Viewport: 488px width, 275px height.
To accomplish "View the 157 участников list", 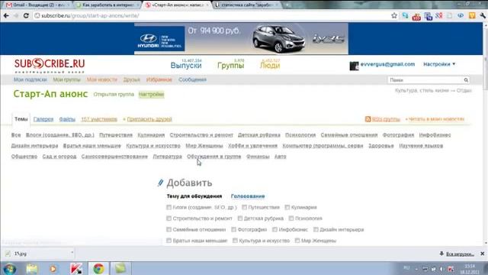I will click(x=99, y=119).
